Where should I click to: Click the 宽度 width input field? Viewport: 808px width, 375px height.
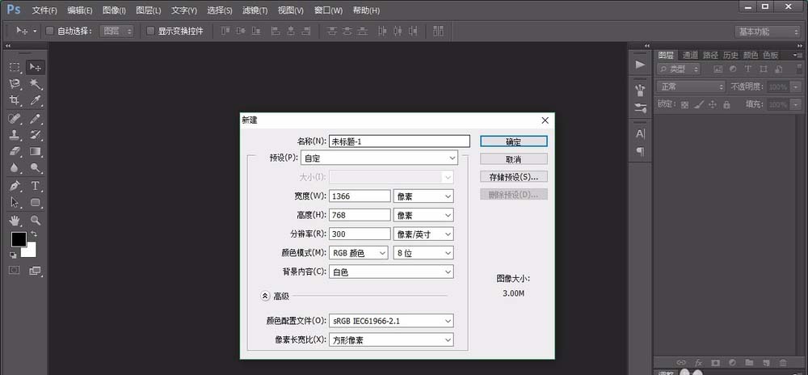point(360,196)
